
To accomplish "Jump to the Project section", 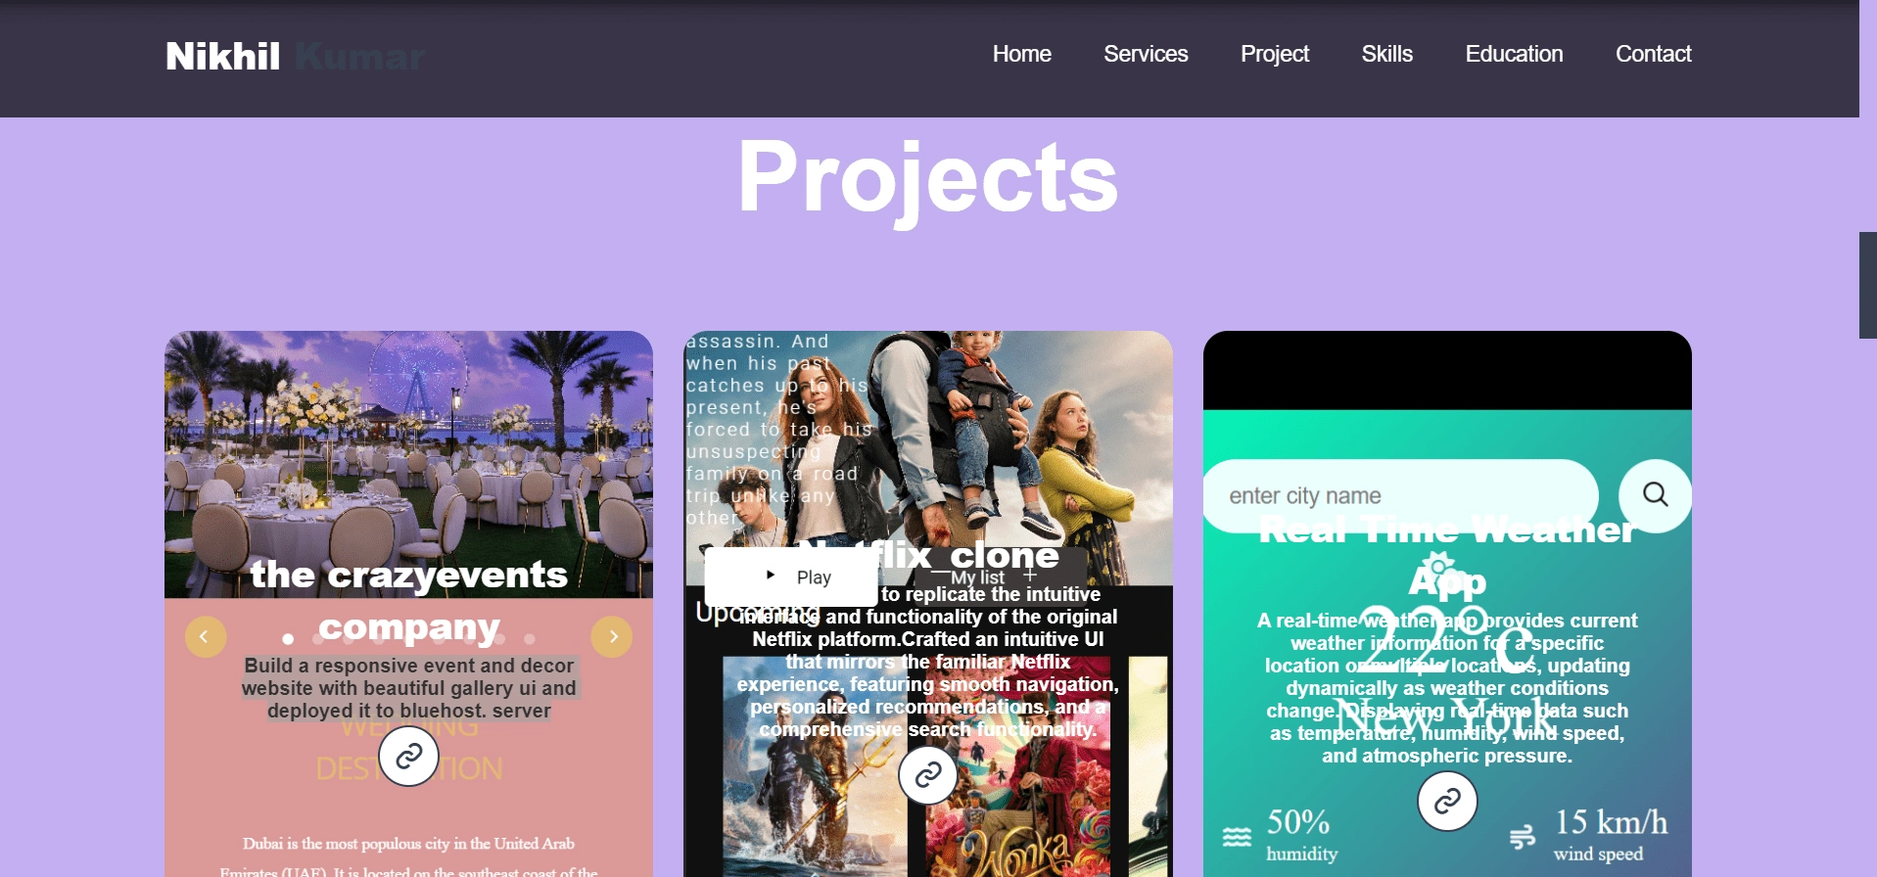I will (x=1274, y=54).
